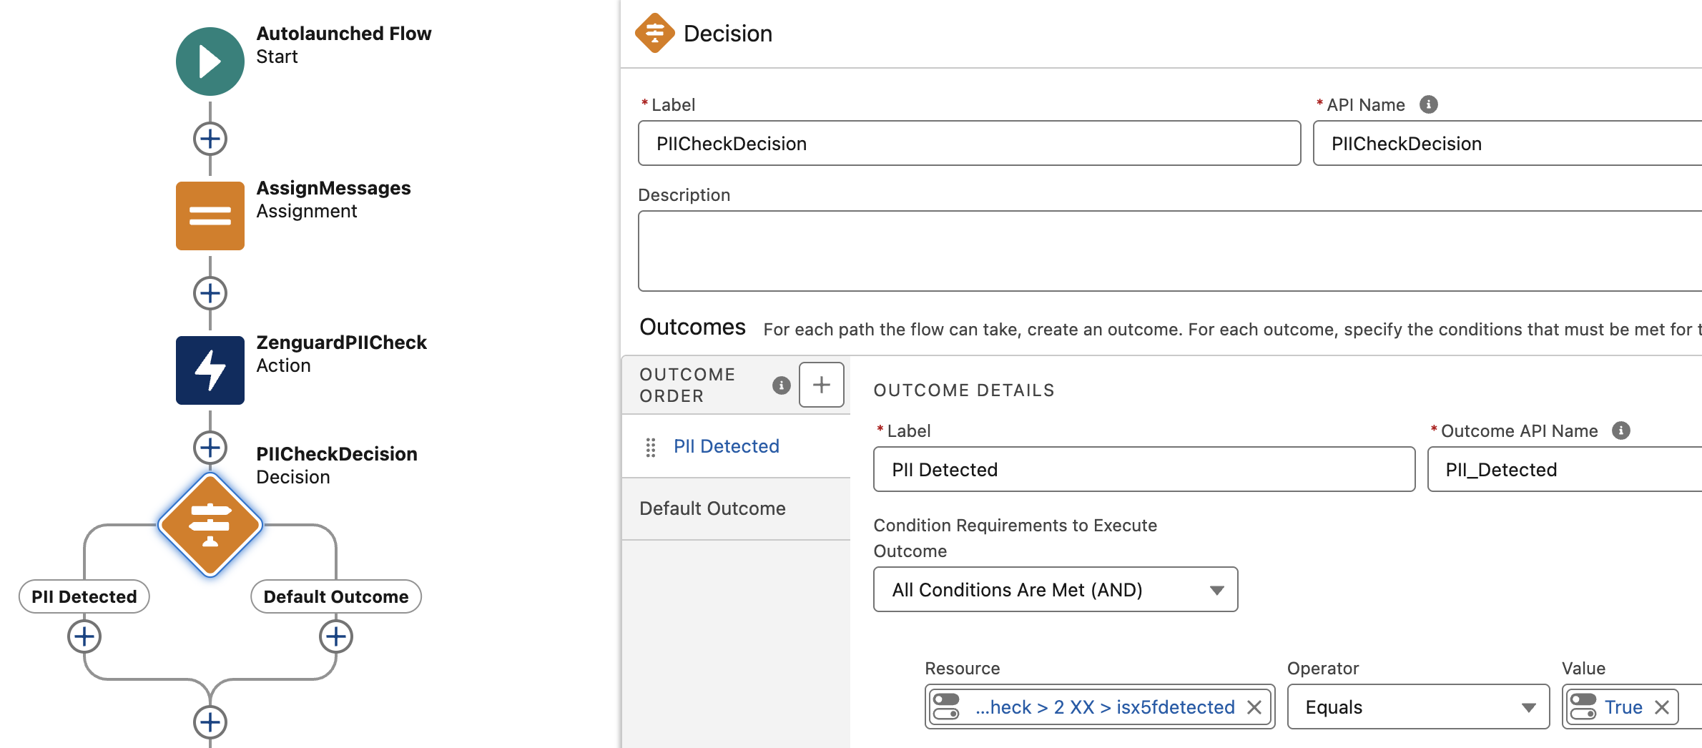Open the Equals operator dropdown
The width and height of the screenshot is (1702, 748).
pyautogui.click(x=1418, y=707)
